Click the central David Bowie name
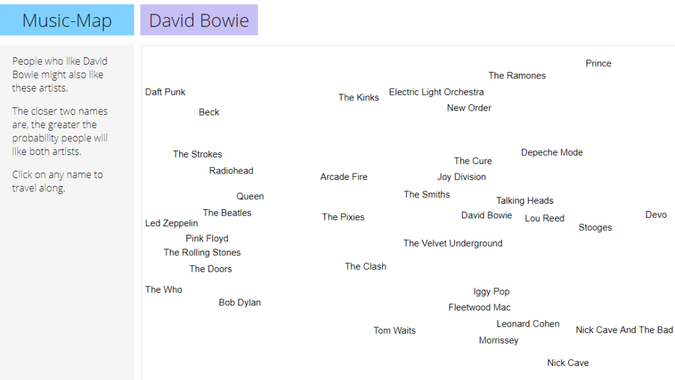Viewport: 675px width, 380px height. 486,216
